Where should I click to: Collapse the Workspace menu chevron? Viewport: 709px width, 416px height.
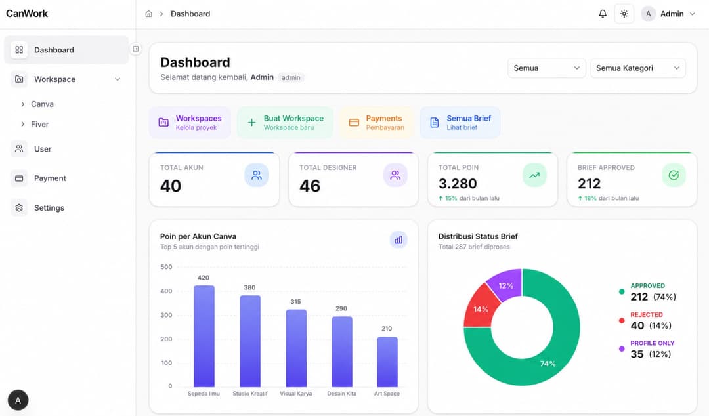(118, 79)
